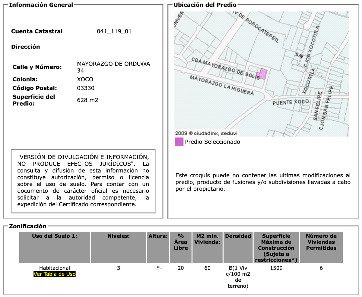Viewport: 362px width, 297px height.
Task: Click the Uso del Suelo 1 column header
Action: 55,248
